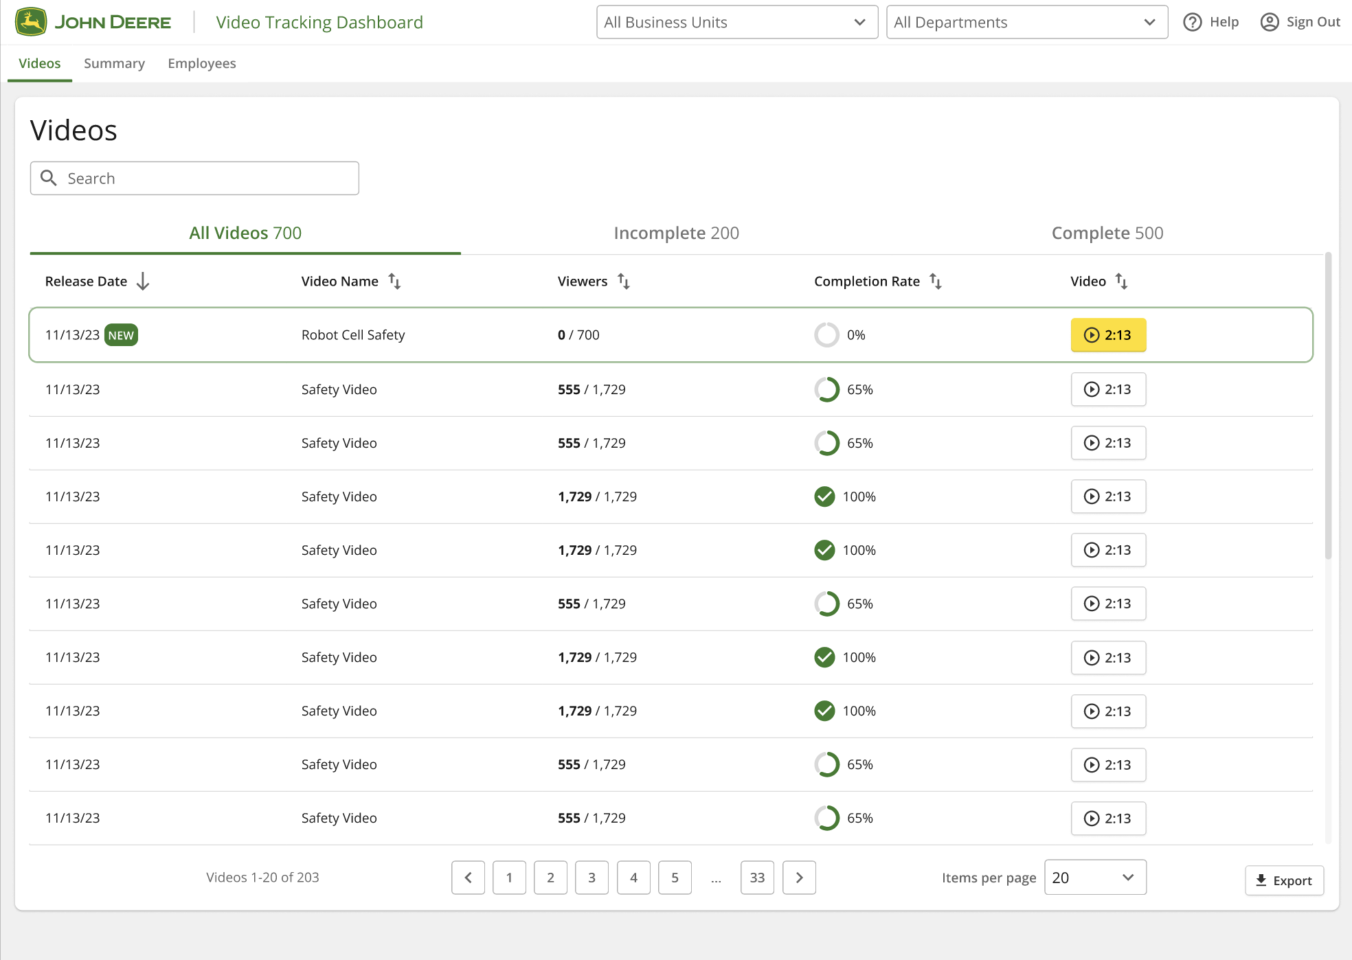Click the Robot Cell Safety video name

pos(353,335)
